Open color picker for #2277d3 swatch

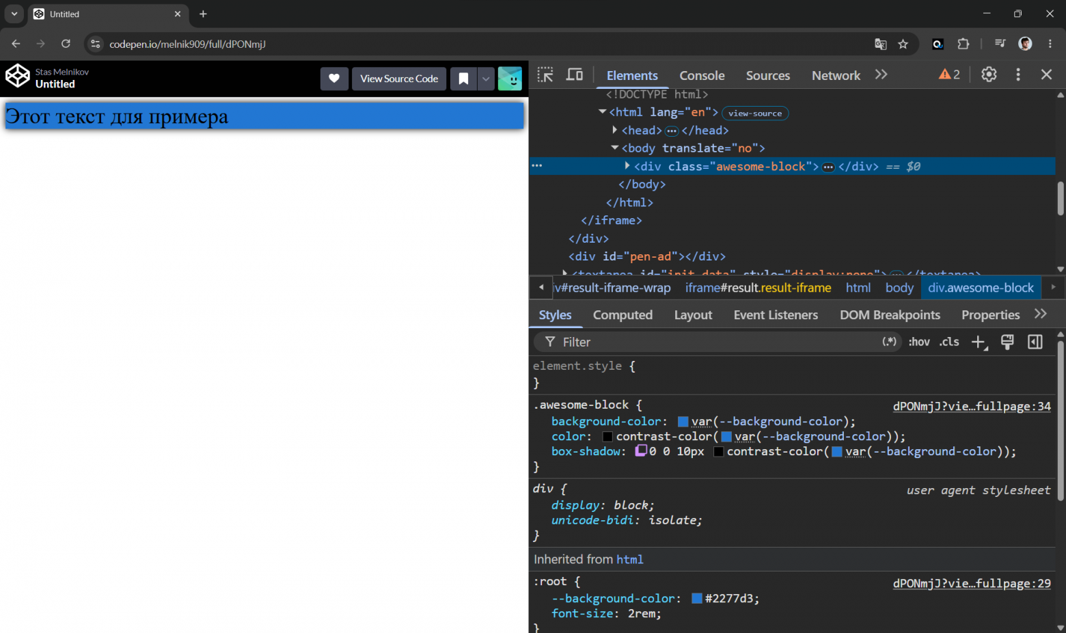(x=697, y=598)
